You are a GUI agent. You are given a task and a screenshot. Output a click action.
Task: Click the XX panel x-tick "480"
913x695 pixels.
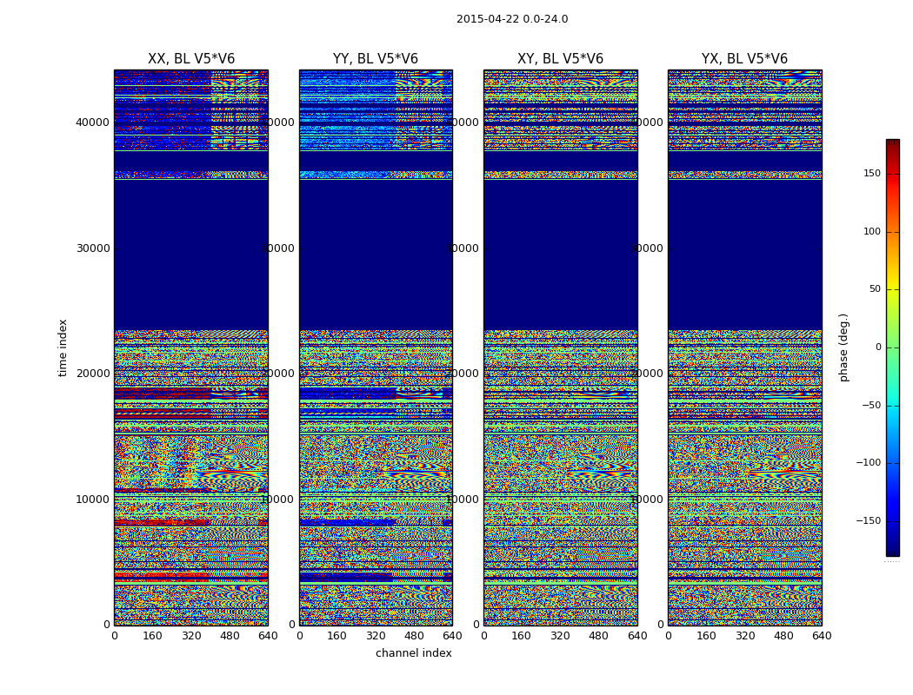[x=230, y=636]
